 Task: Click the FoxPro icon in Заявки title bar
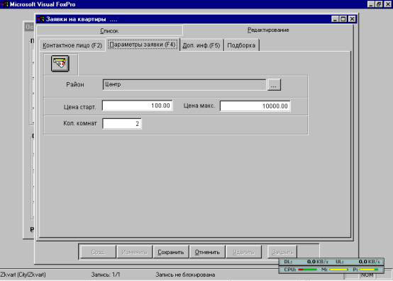coord(40,19)
